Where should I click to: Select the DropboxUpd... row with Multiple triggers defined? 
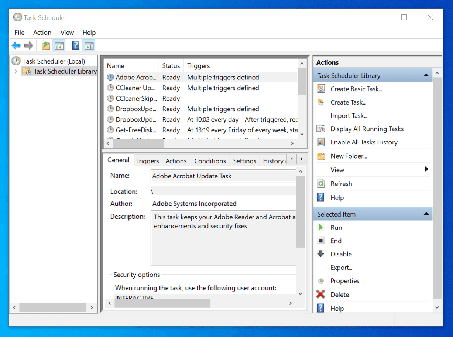[201, 109]
